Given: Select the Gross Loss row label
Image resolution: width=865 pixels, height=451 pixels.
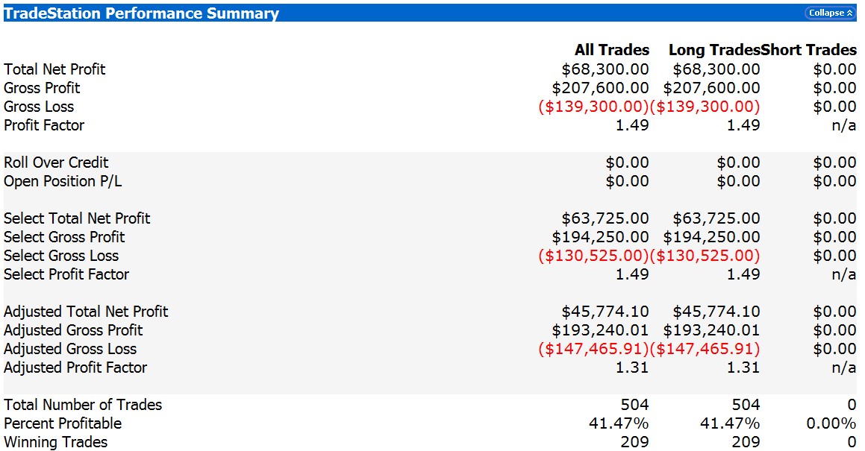Looking at the screenshot, I should 39,107.
